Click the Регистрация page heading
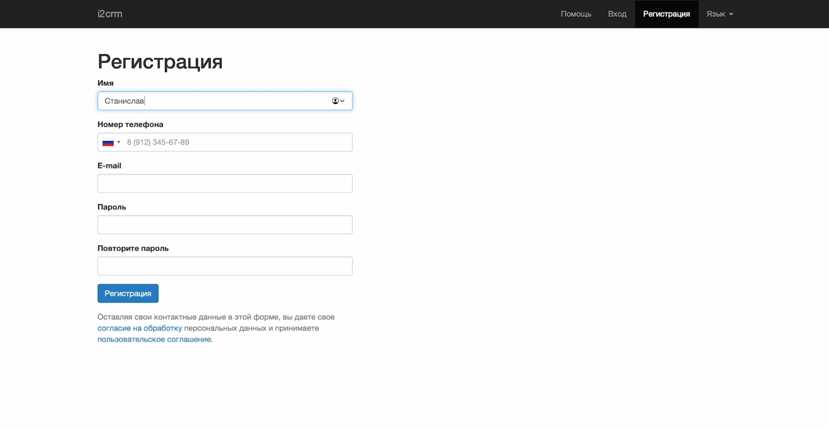This screenshot has height=429, width=829. [160, 61]
